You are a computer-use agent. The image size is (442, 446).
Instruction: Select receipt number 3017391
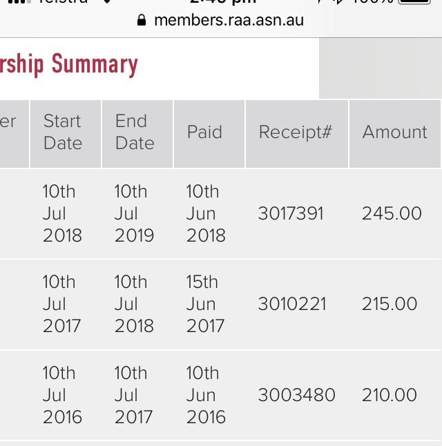coord(291,213)
